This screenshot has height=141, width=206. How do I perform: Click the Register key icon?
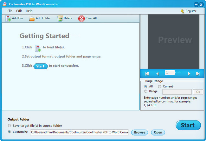(182, 11)
